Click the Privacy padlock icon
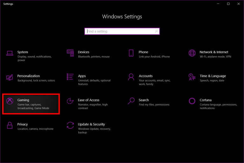The width and height of the screenshot is (244, 163). [10, 125]
